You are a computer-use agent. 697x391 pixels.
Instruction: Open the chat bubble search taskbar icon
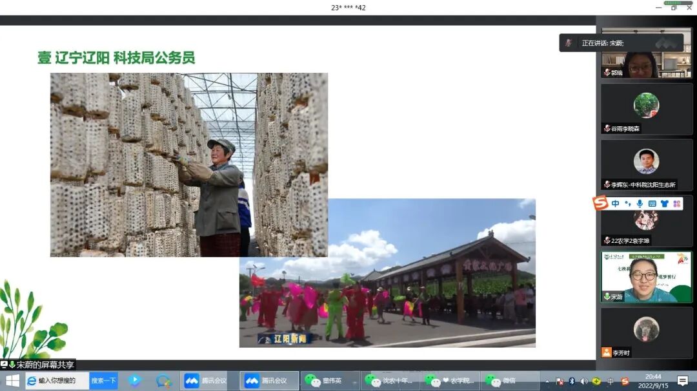tap(163, 381)
